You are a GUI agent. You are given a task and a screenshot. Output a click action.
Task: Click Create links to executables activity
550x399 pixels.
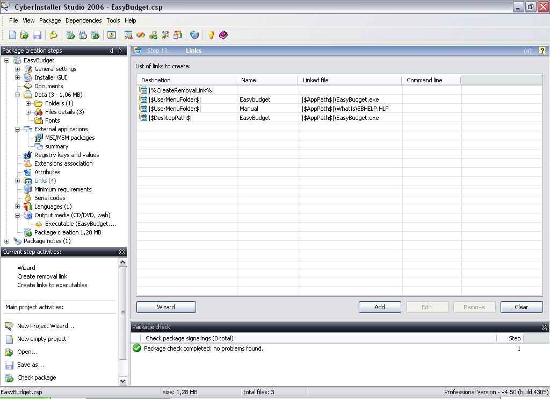click(x=52, y=285)
